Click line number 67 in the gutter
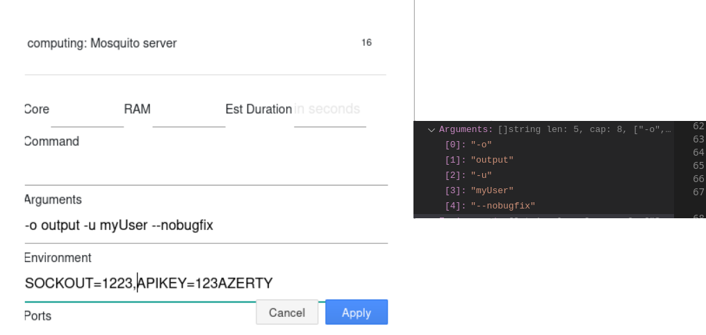The height and width of the screenshot is (335, 706). tap(698, 193)
